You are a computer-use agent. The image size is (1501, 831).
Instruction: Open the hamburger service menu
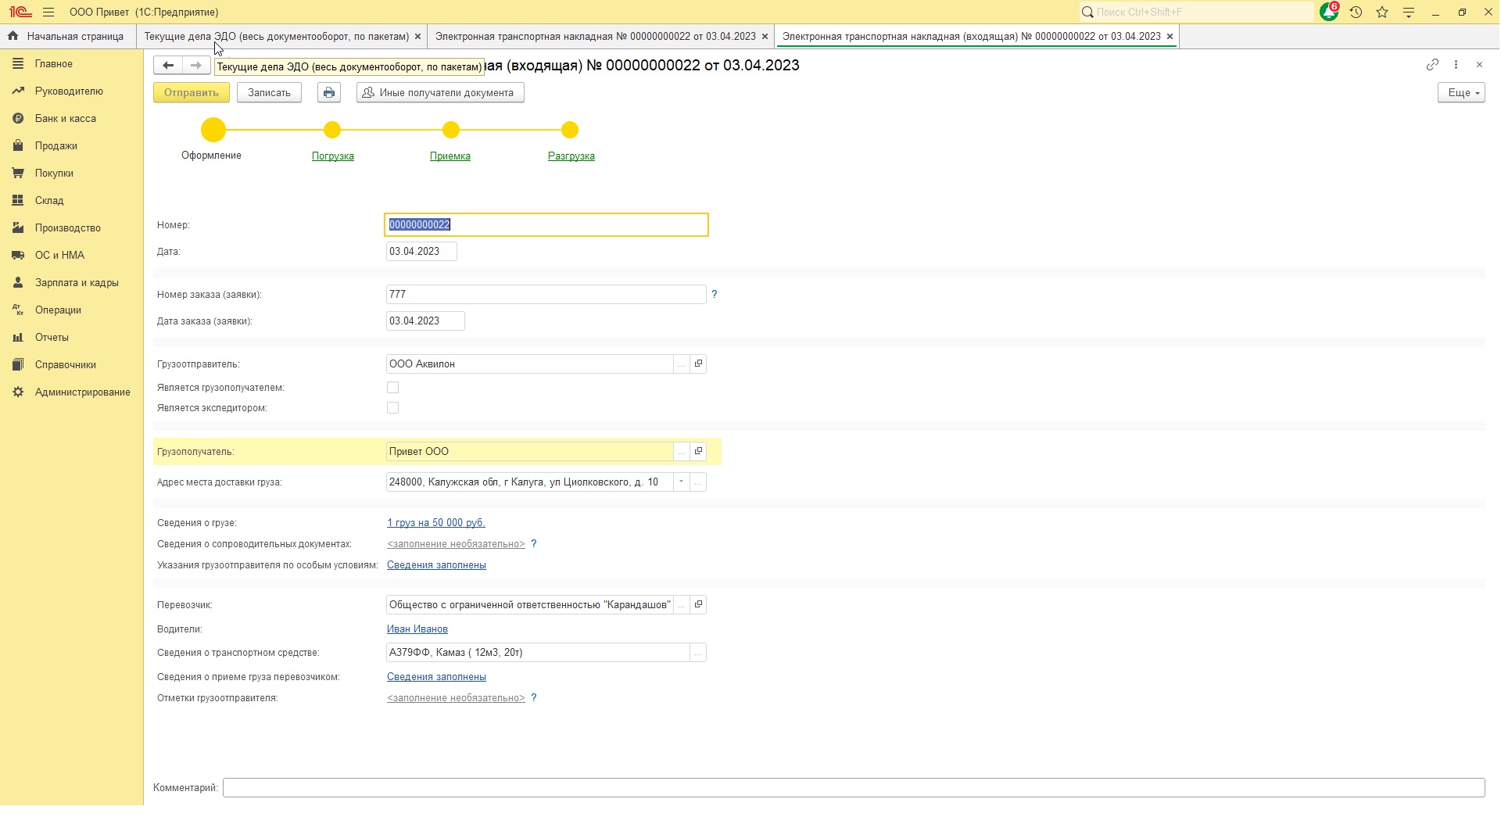49,13
